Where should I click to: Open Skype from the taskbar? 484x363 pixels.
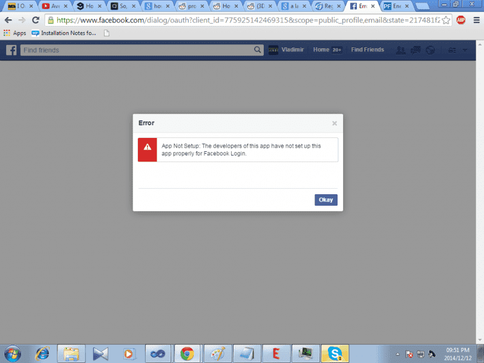point(335,354)
